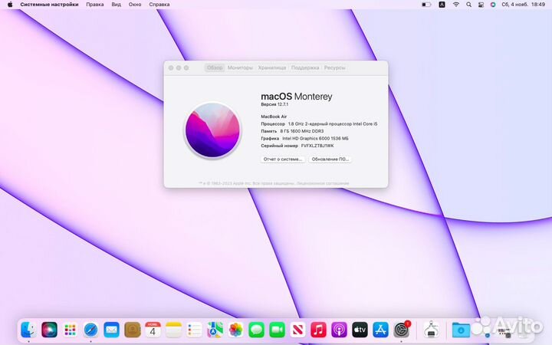552x345 pixels.
Task: Open the Вид menu
Action: (117, 5)
